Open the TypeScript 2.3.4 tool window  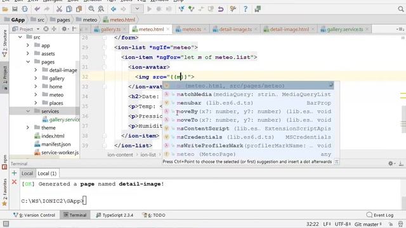(114, 215)
